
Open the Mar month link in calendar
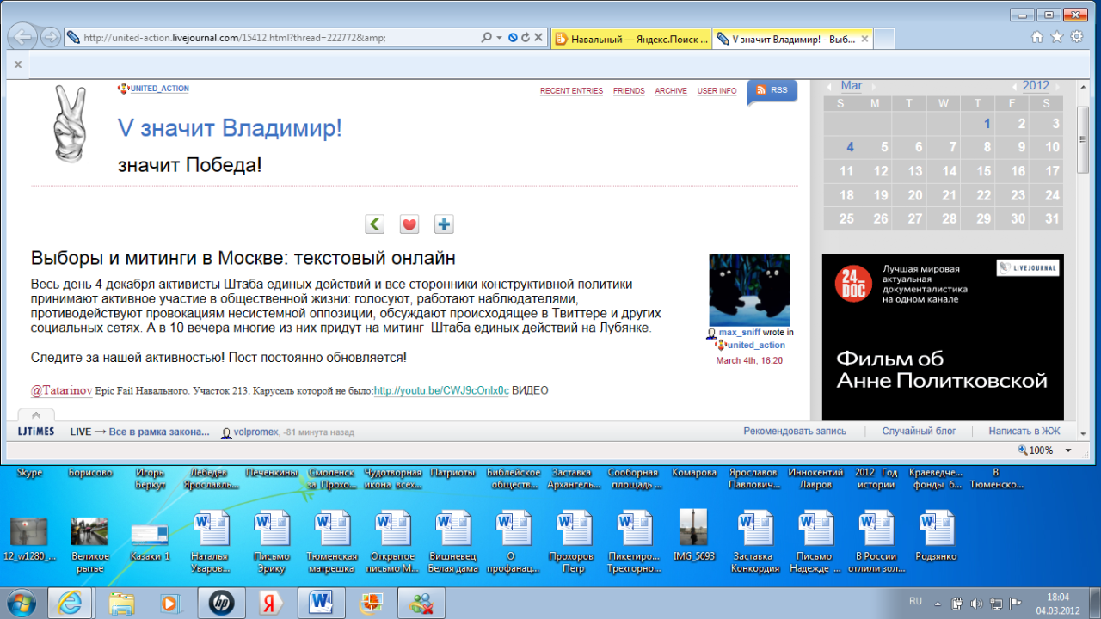852,85
